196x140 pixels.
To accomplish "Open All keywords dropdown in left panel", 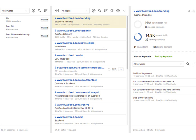I will 15,11.
